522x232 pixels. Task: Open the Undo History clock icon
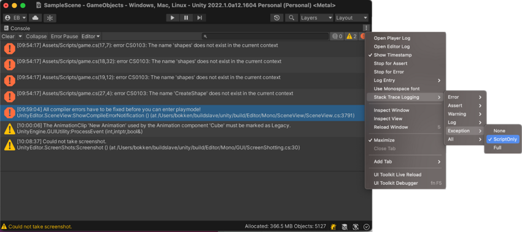click(x=276, y=18)
